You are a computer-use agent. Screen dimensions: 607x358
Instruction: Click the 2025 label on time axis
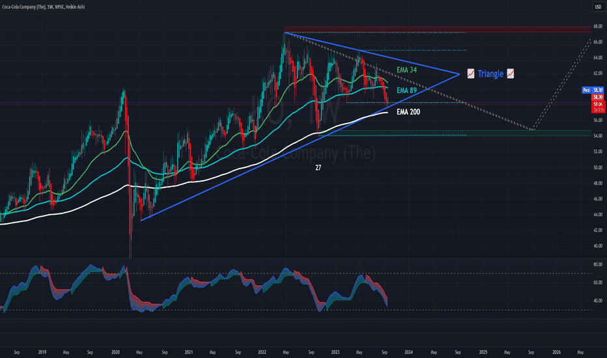pyautogui.click(x=483, y=352)
